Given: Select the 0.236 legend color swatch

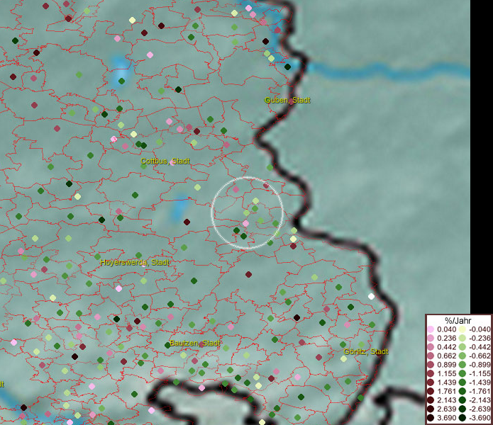Looking at the screenshot, I should (431, 338).
